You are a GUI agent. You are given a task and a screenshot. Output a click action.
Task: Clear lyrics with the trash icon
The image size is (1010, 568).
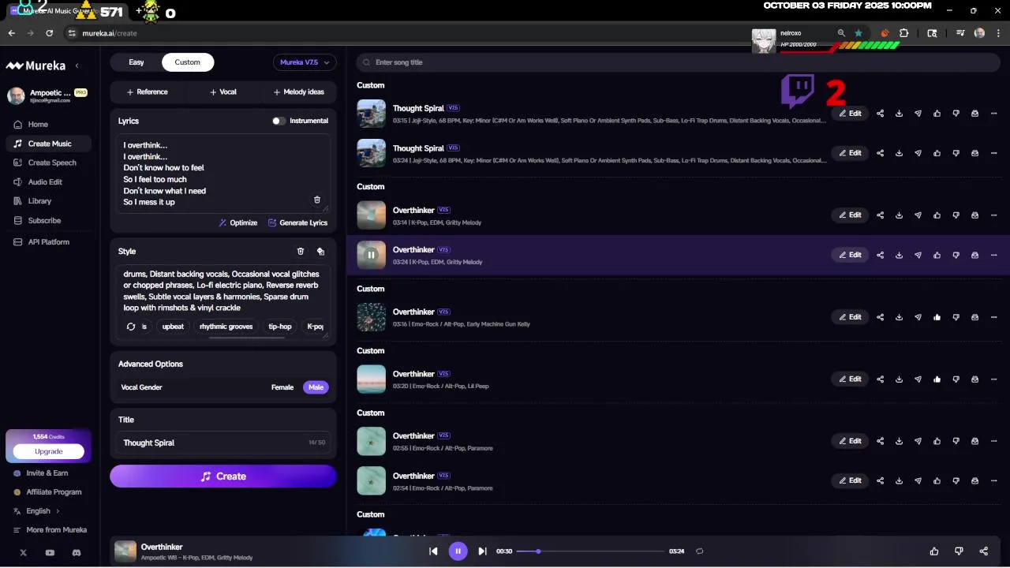click(317, 200)
